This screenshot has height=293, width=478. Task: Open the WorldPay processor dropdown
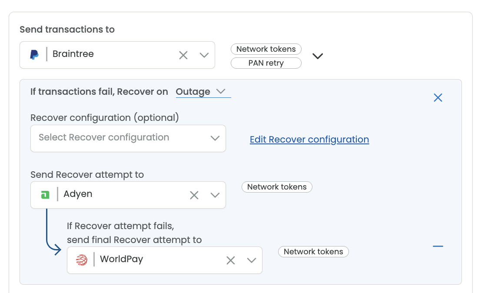coord(252,260)
